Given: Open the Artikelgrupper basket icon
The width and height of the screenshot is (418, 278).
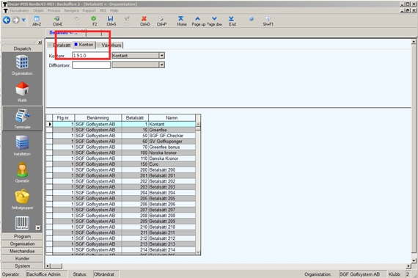Looking at the screenshot, I should [x=22, y=197].
